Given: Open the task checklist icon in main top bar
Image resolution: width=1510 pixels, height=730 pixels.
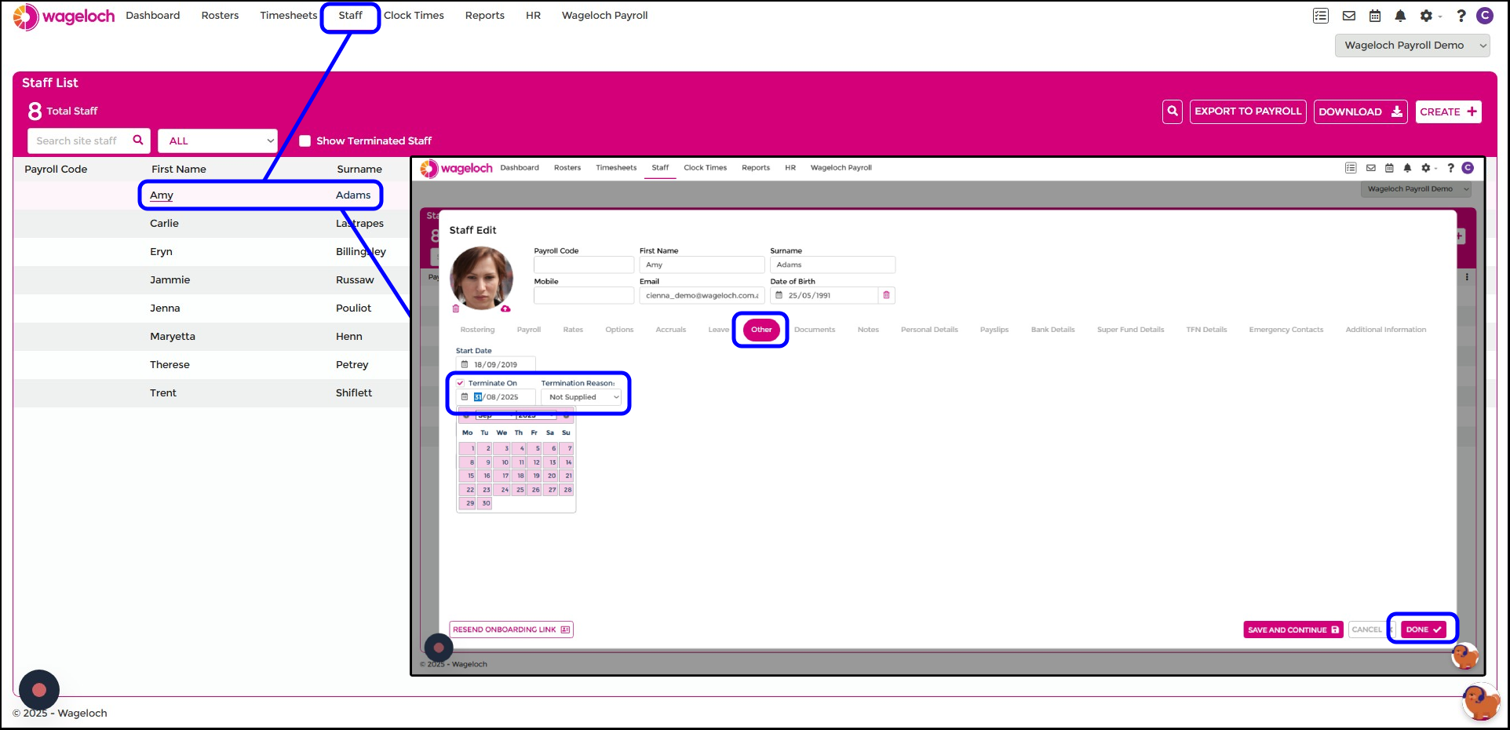Looking at the screenshot, I should (1321, 16).
